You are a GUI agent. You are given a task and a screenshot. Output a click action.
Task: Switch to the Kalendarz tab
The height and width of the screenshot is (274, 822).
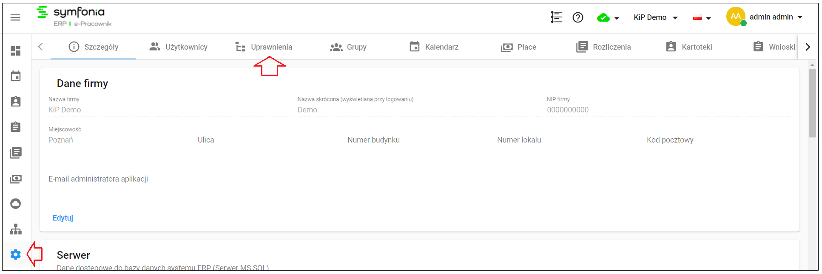pyautogui.click(x=434, y=47)
